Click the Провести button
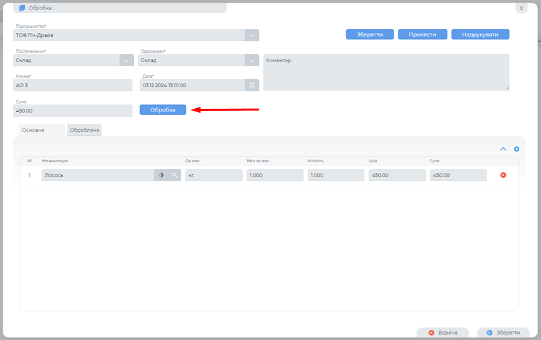This screenshot has width=541, height=340. coord(422,34)
